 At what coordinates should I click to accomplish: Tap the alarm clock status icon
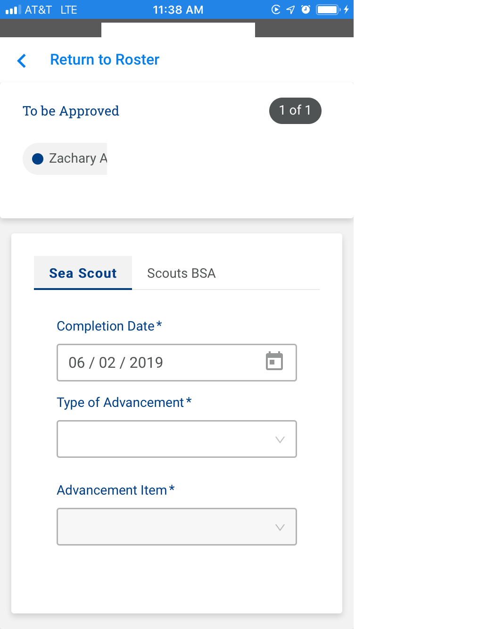(x=306, y=9)
